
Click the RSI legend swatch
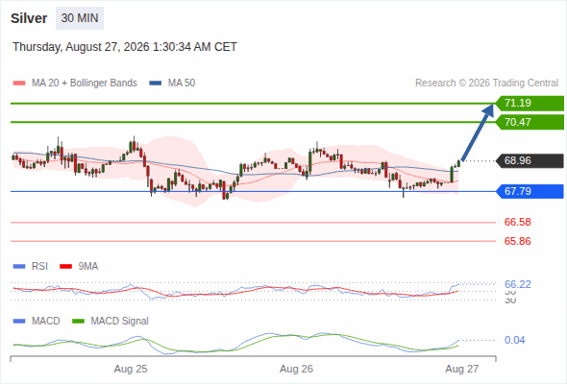(19, 267)
